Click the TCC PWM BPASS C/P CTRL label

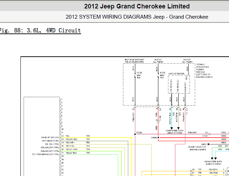[x=45, y=155]
